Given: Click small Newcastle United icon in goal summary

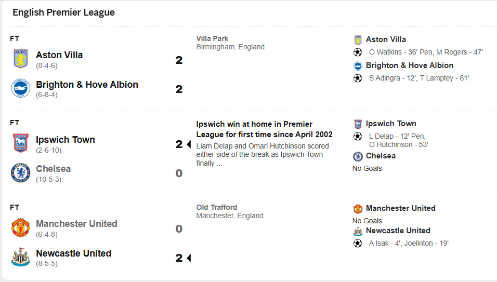Looking at the screenshot, I should point(358,231).
